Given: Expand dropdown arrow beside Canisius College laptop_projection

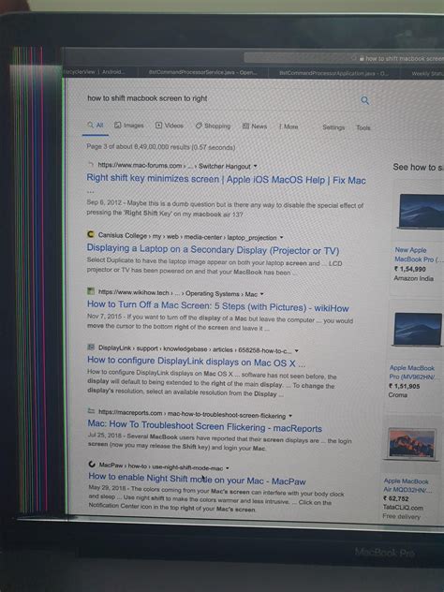Looking at the screenshot, I should click(281, 238).
